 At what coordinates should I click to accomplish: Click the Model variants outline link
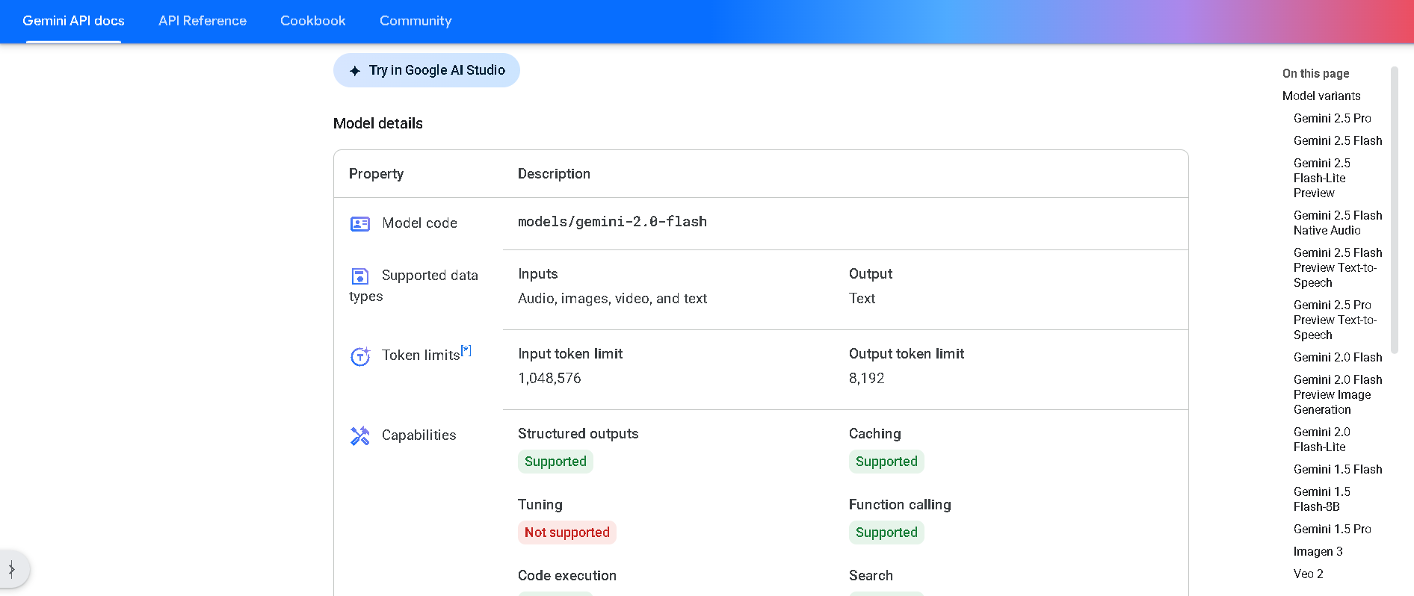point(1321,96)
